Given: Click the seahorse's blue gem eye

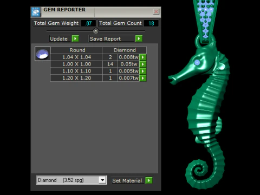Looking at the screenshot, I should [x=197, y=62].
